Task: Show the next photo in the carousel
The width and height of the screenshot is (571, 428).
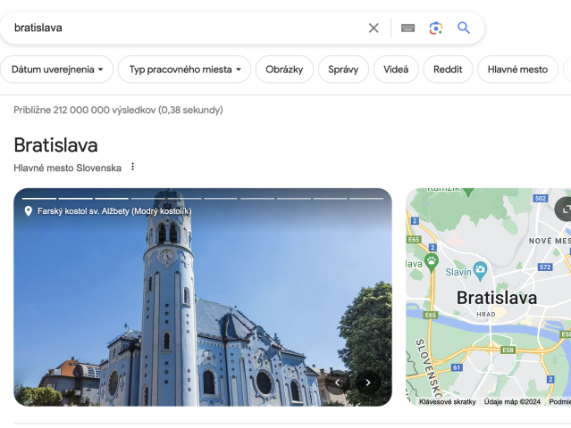Action: coord(368,383)
